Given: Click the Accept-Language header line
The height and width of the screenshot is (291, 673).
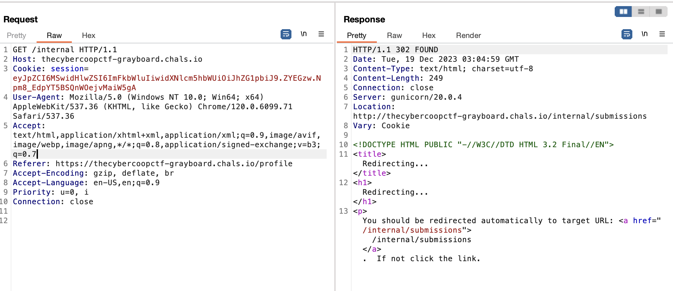Looking at the screenshot, I should [86, 182].
